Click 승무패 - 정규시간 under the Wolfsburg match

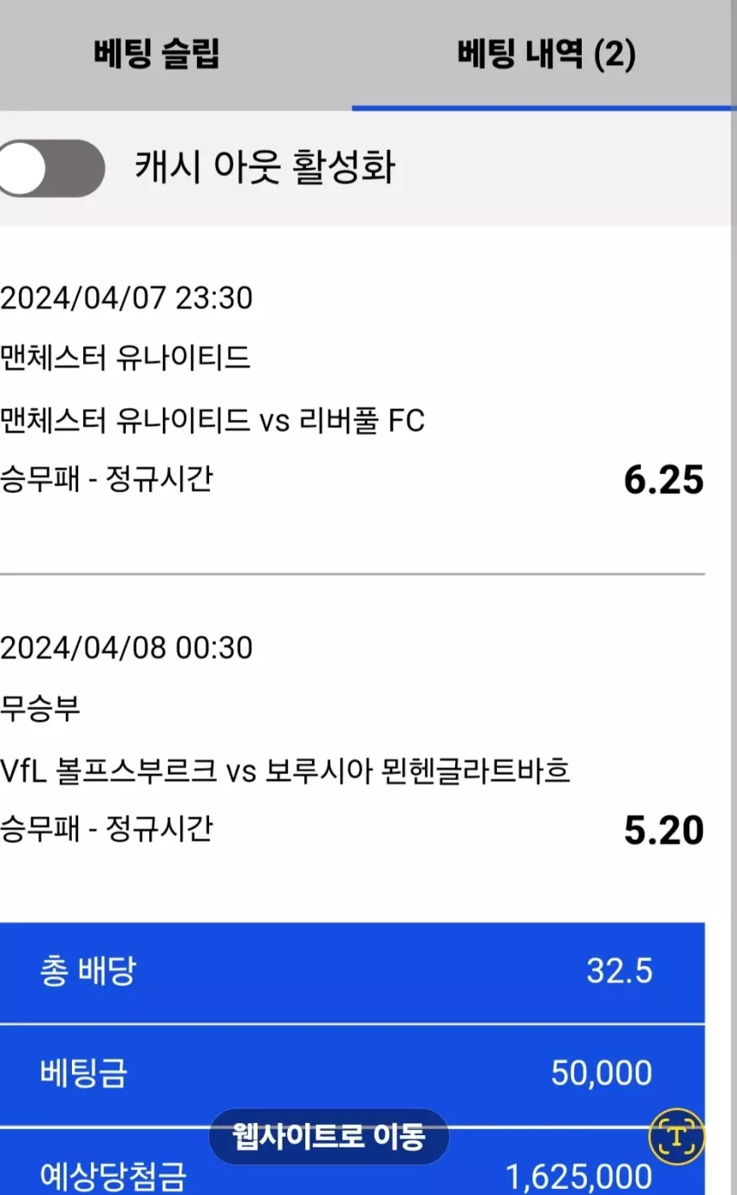pyautogui.click(x=106, y=829)
